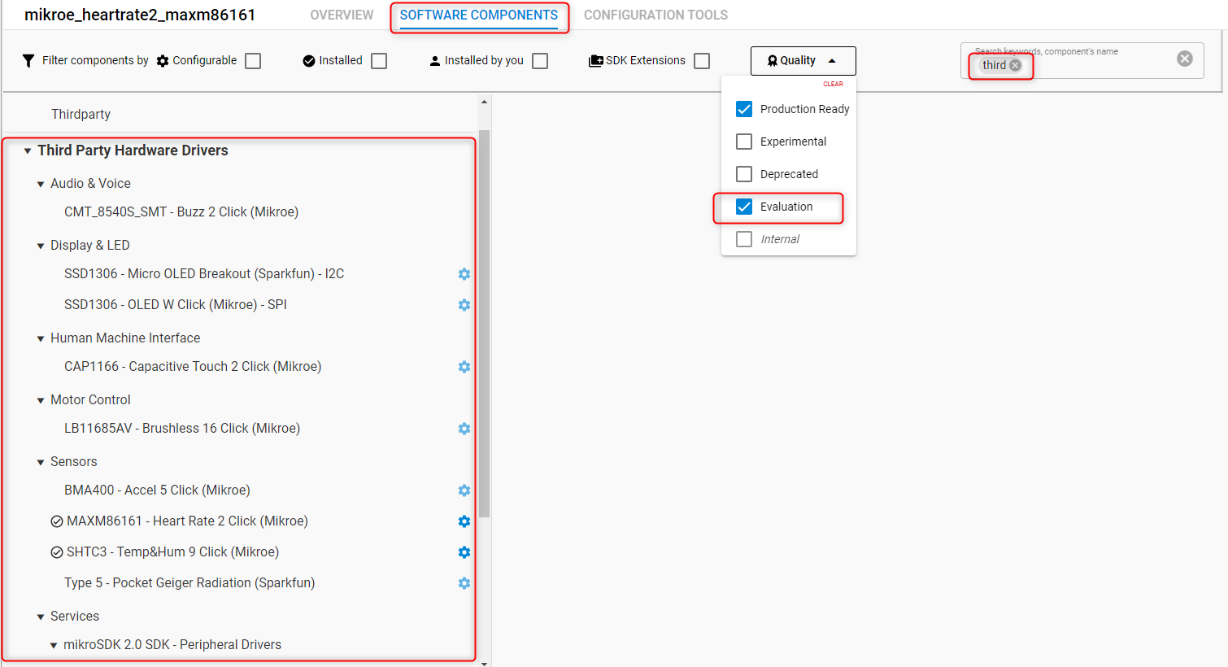This screenshot has width=1228, height=667.
Task: Click the mikroe_heartrate2_maxm86161 project title
Action: pos(140,15)
